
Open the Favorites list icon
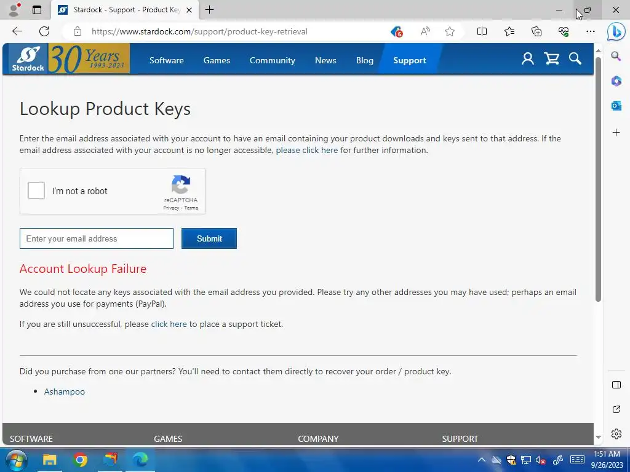tap(509, 31)
